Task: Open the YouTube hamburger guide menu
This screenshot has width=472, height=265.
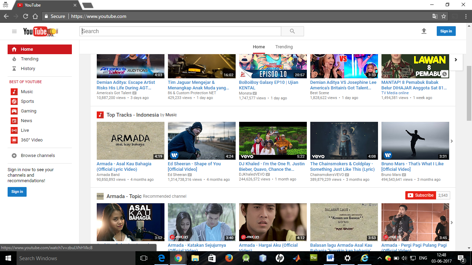Action: click(14, 31)
